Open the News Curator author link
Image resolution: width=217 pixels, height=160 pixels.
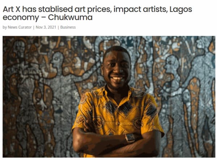pos(20,27)
